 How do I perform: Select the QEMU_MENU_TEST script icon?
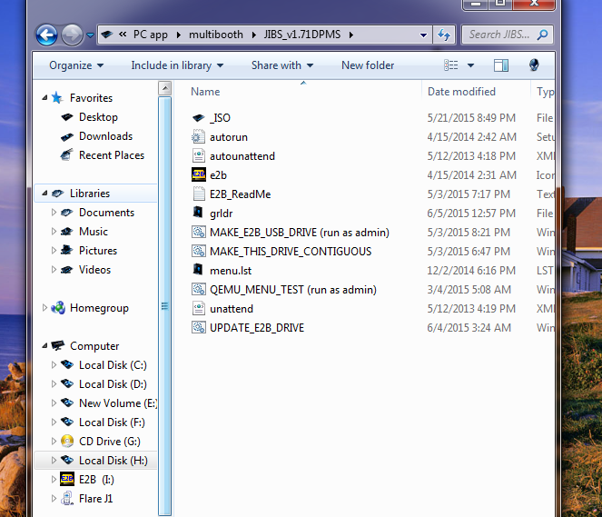pyautogui.click(x=199, y=289)
